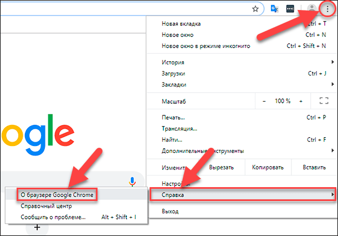The image size is (338, 236).
Task: Decrease zoom with the minus button
Action: coord(264,101)
